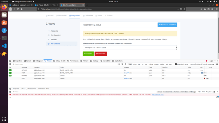This screenshot has height=123, width=219.
Task: Open the network panel settings gear
Action: point(217,64)
